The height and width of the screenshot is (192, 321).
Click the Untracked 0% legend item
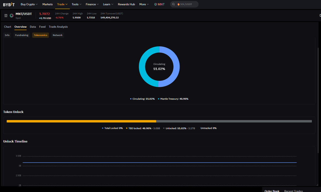point(209,128)
